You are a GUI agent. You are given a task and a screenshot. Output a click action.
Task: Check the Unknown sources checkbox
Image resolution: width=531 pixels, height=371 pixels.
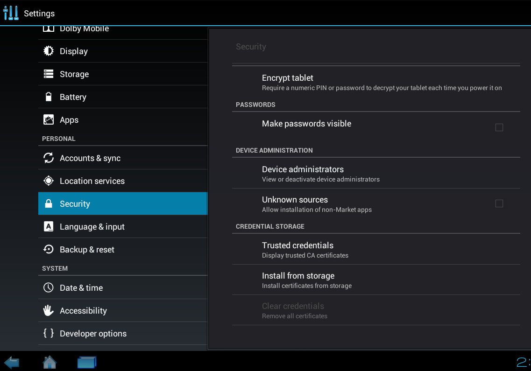(499, 203)
